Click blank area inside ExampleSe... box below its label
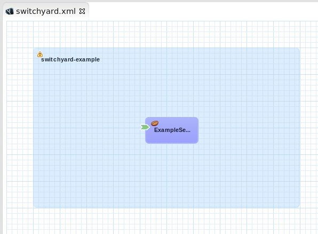This screenshot has height=234, width=318. 172,138
